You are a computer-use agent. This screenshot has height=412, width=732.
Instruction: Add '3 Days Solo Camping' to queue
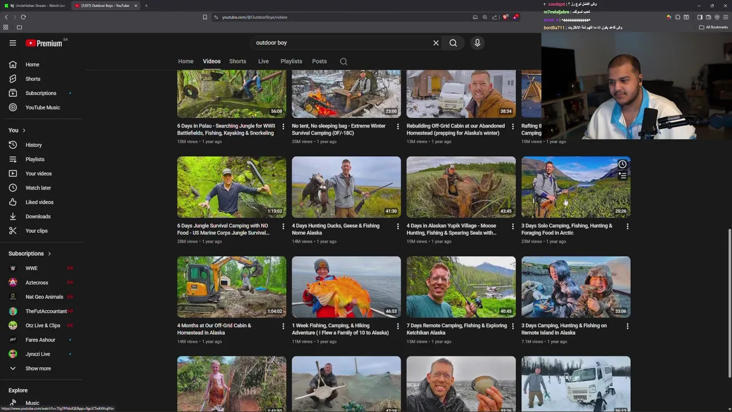point(622,176)
